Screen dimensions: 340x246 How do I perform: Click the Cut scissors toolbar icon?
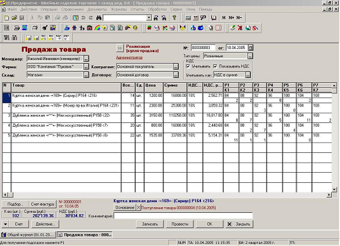tap(32, 18)
